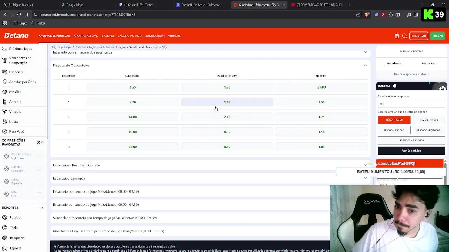Viewport: 449px width, 252px height.
Task: Select the R$200 - R$600 winnings range
Action: (x=429, y=120)
